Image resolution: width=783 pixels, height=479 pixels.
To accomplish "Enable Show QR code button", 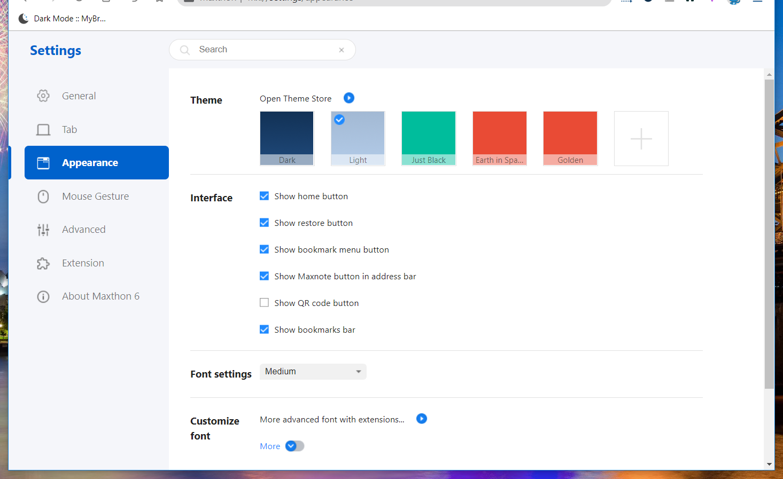I will (x=264, y=302).
